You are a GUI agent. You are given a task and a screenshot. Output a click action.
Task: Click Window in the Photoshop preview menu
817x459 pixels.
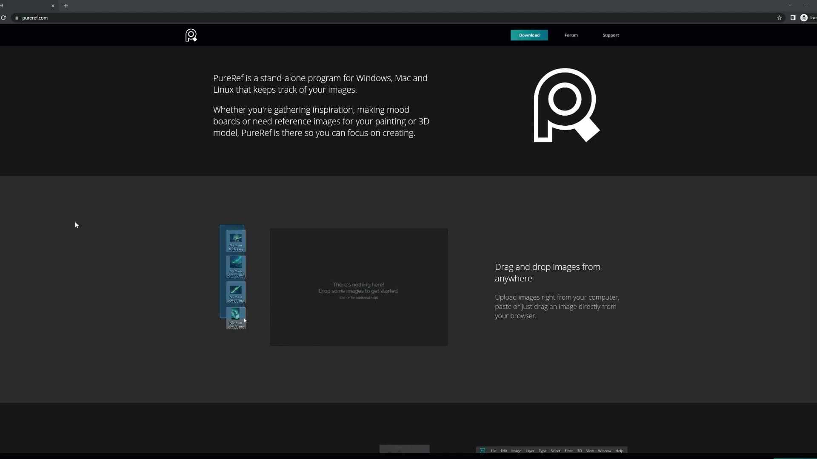click(x=604, y=451)
